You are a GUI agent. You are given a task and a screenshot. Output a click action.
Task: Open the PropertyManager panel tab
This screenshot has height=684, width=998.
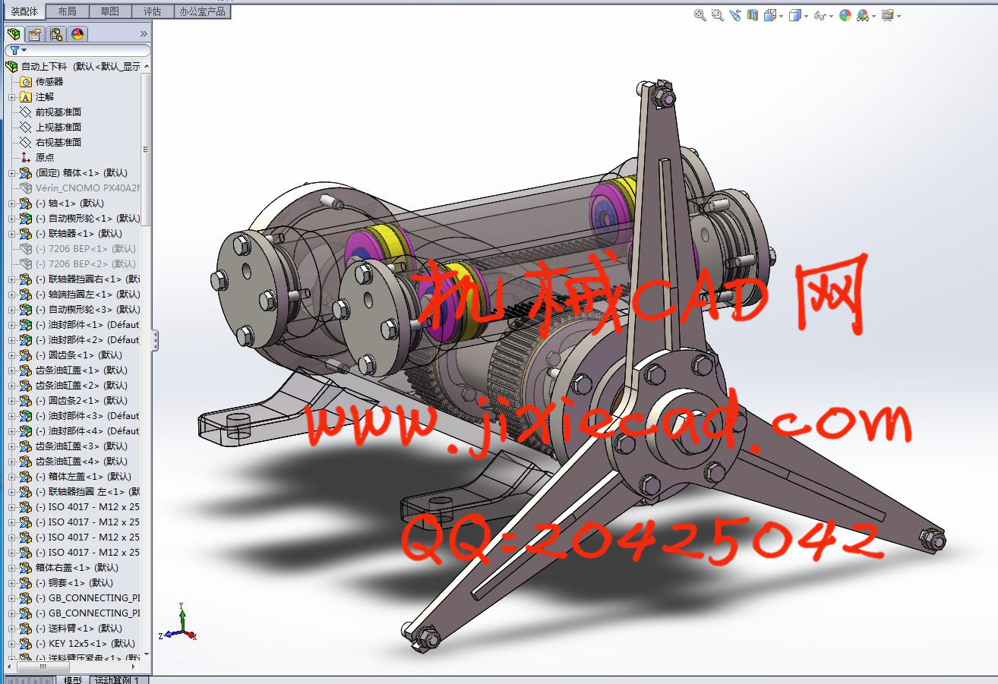click(34, 34)
